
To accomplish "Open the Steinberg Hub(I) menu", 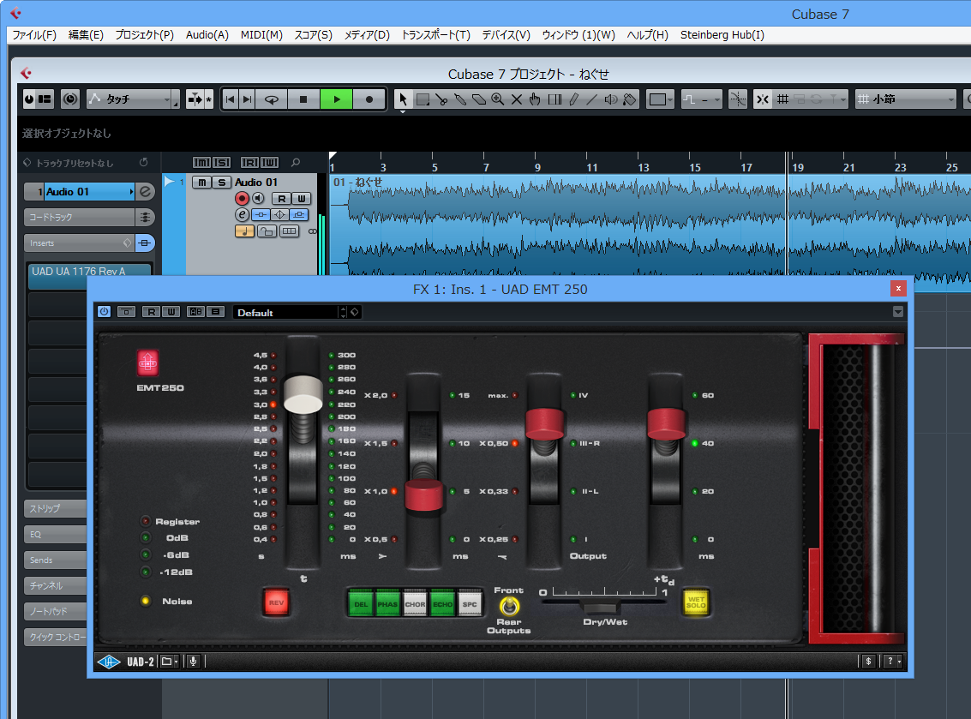I will (722, 34).
